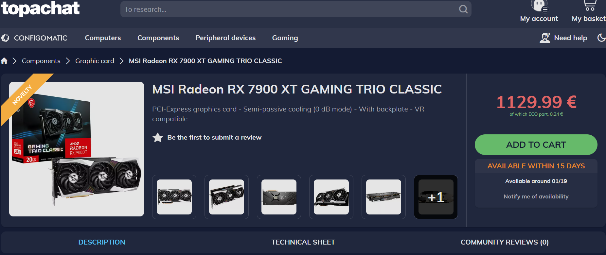
Task: Click the Need help support icon
Action: coord(545,38)
